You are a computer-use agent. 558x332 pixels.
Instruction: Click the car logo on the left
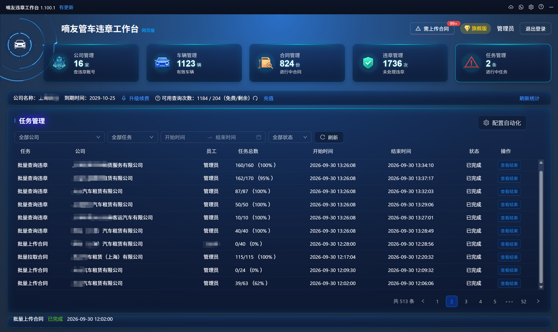pyautogui.click(x=20, y=44)
